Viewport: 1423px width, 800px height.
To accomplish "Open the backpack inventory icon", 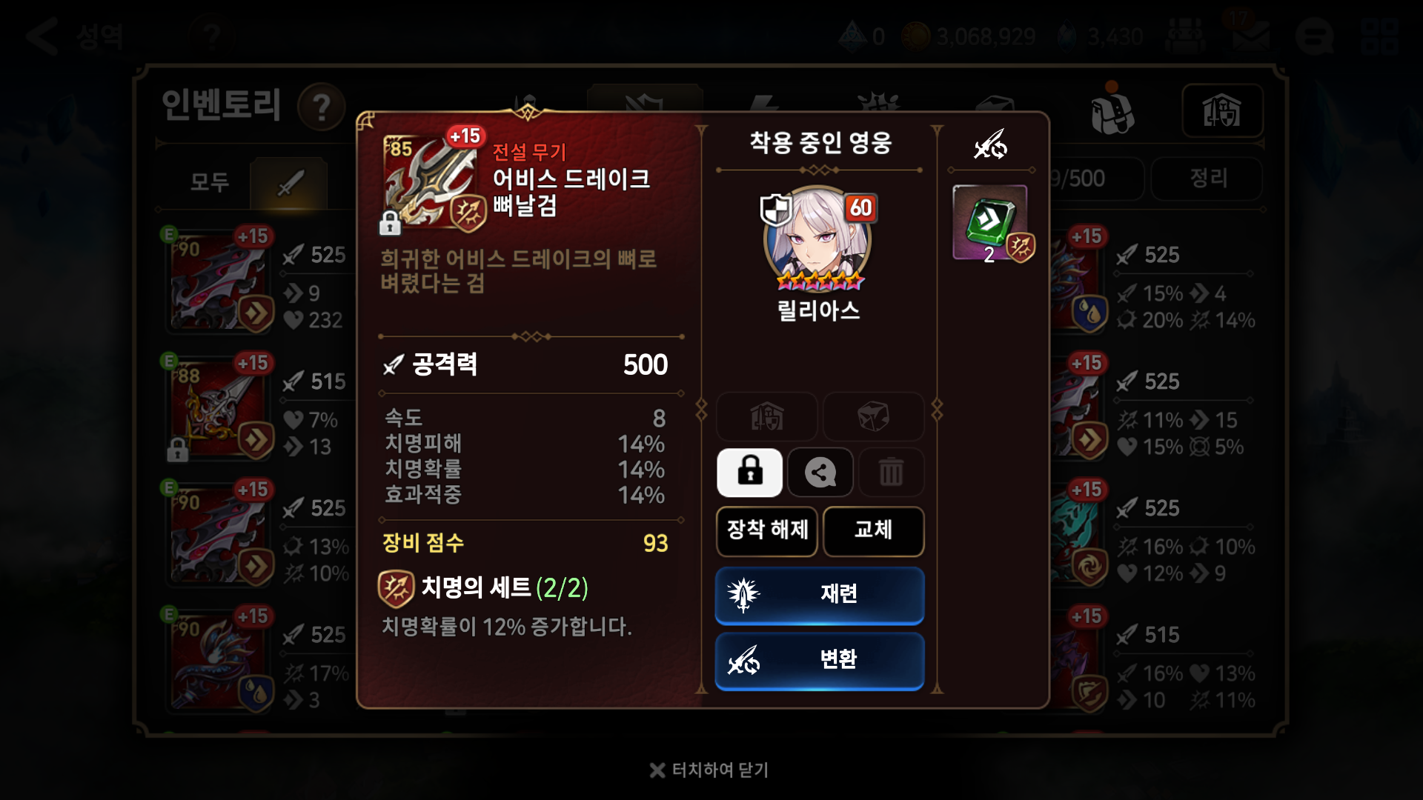I will 1112,110.
